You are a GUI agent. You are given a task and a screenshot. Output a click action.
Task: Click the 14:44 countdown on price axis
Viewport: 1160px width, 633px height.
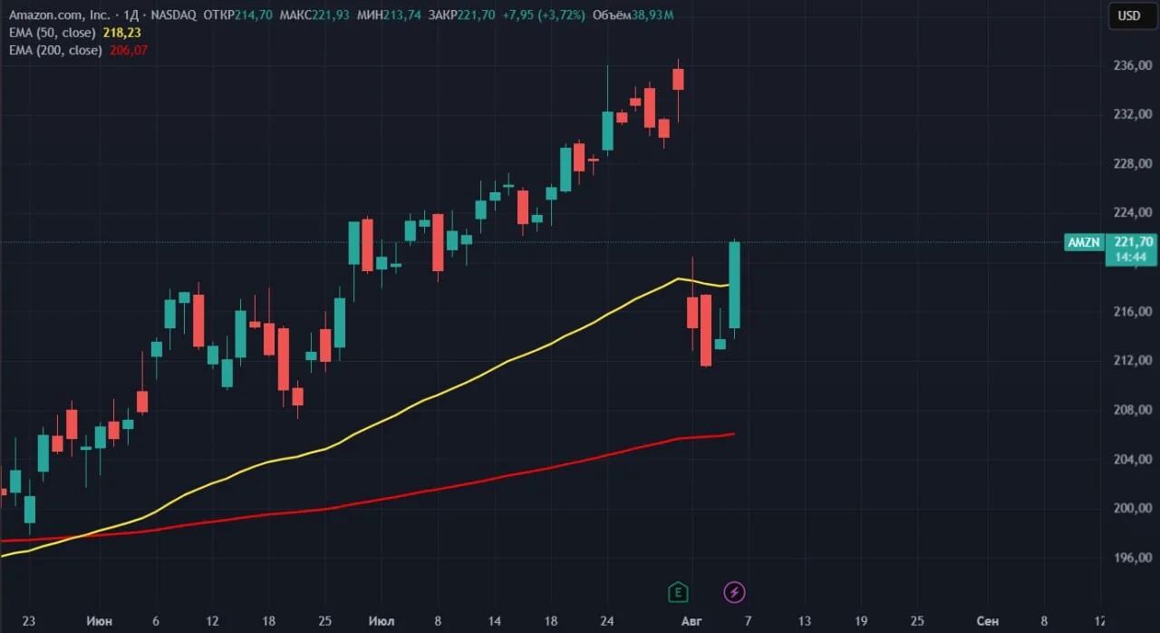[1130, 258]
